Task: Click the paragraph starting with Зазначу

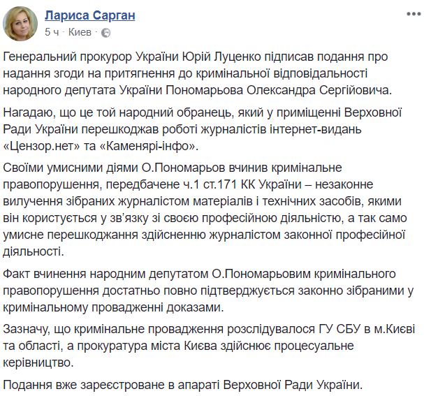Action: click(208, 346)
